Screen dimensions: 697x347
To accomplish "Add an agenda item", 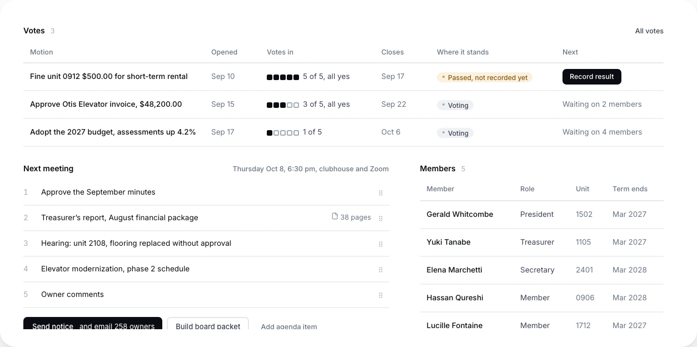I will click(x=289, y=326).
